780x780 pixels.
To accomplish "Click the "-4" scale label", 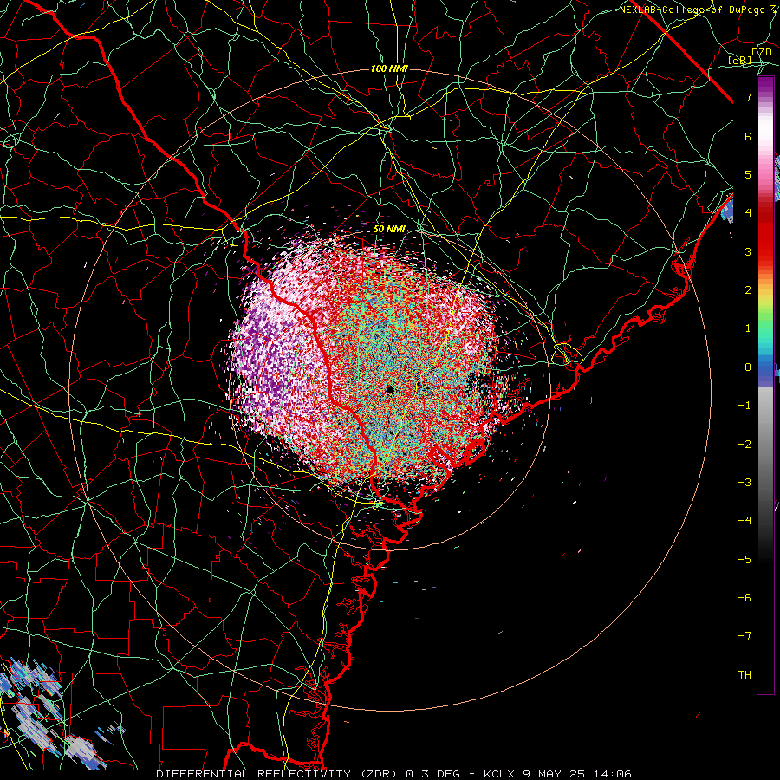I will [x=744, y=521].
